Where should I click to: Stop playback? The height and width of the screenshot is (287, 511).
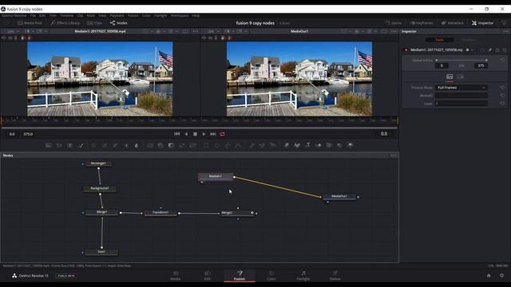(x=195, y=134)
